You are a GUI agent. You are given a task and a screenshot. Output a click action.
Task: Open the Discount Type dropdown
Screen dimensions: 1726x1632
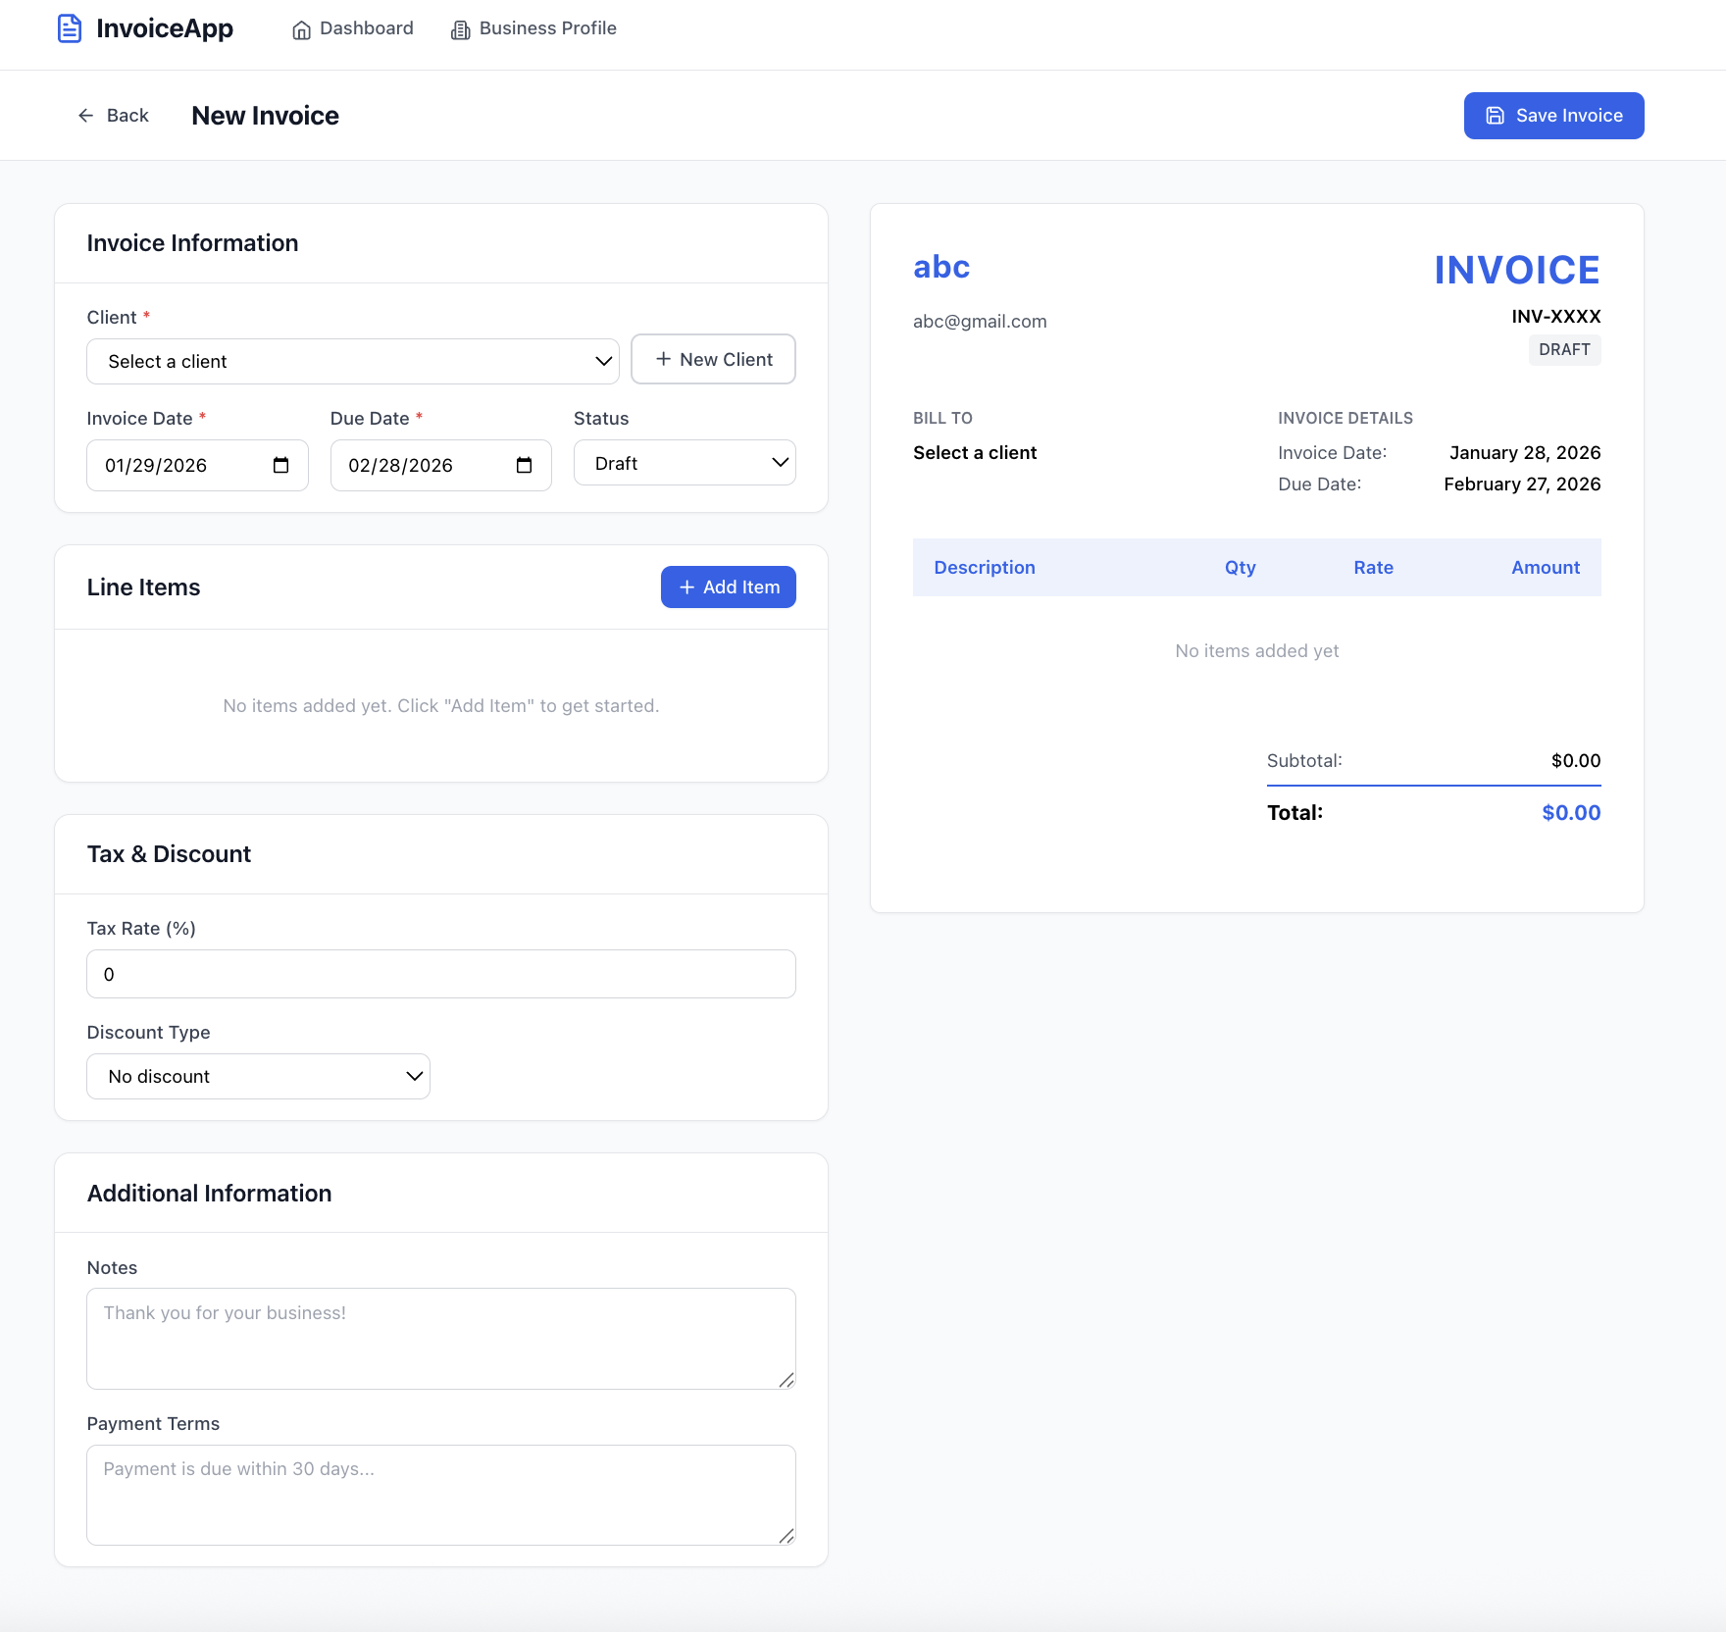point(258,1076)
